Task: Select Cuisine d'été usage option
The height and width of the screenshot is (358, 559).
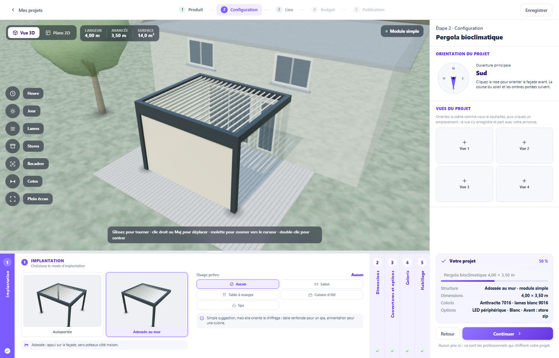Action: click(322, 295)
